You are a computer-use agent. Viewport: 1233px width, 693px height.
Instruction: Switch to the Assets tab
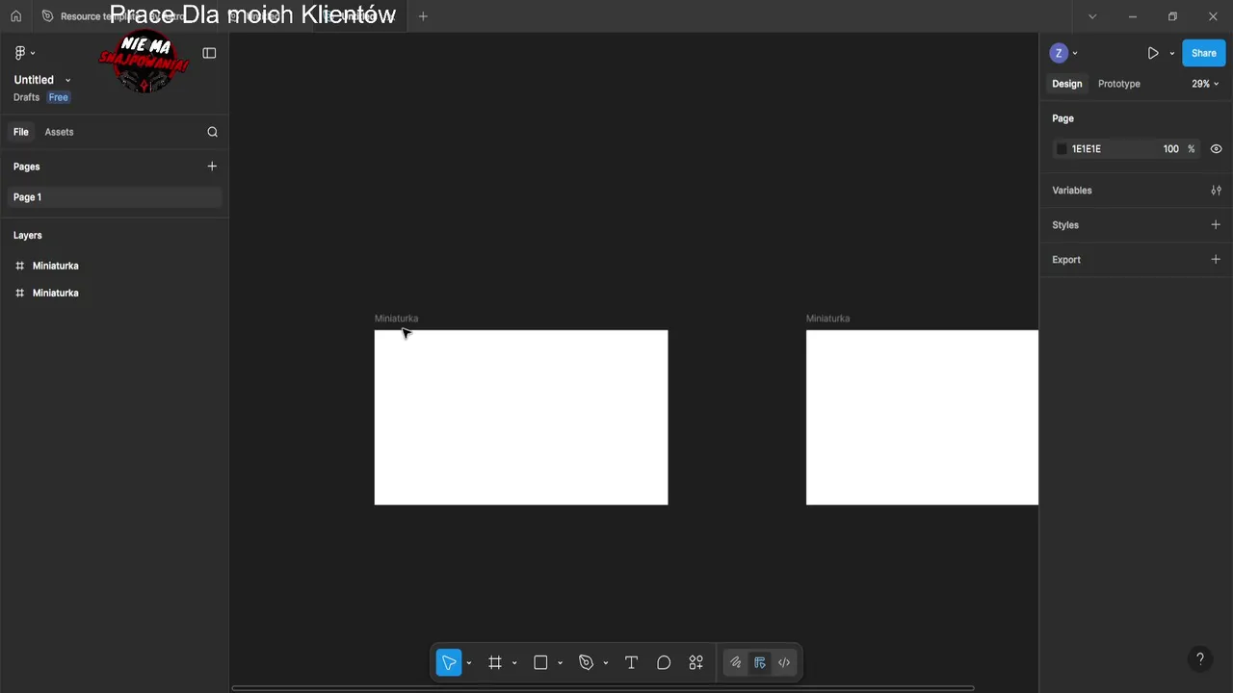tap(59, 132)
